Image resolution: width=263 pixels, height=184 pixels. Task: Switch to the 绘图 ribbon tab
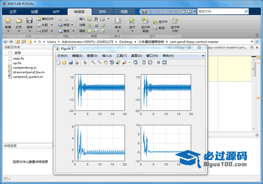click(x=35, y=12)
